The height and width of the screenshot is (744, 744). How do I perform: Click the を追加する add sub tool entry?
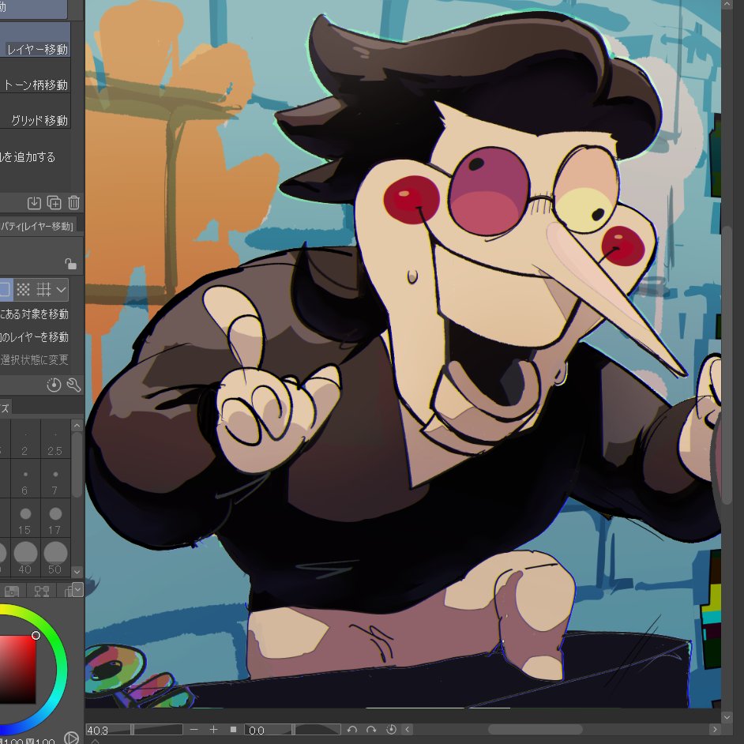click(x=28, y=157)
